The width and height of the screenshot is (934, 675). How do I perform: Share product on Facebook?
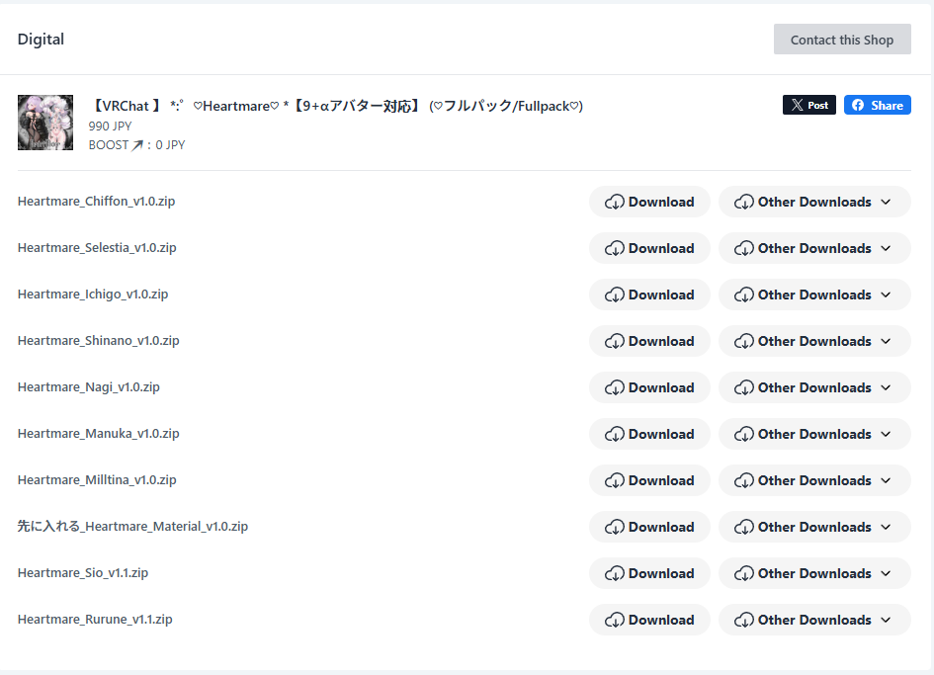(x=878, y=105)
